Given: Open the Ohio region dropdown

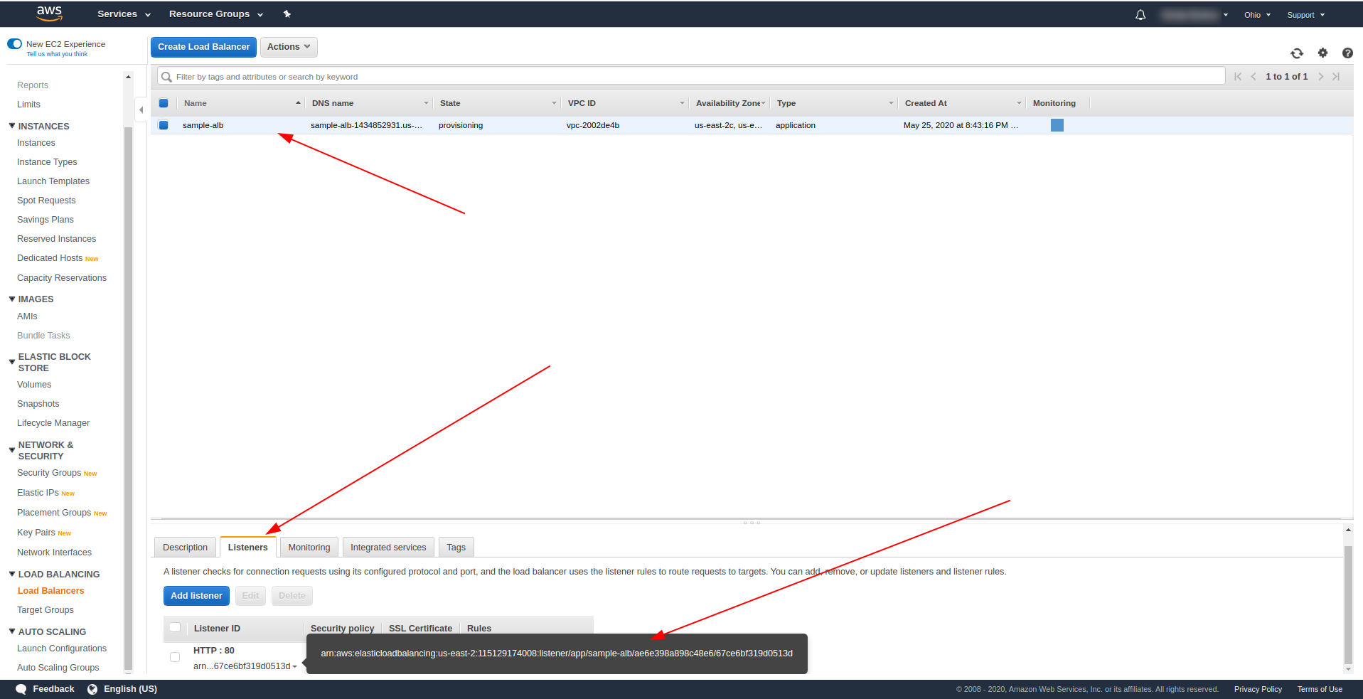Looking at the screenshot, I should (1257, 15).
